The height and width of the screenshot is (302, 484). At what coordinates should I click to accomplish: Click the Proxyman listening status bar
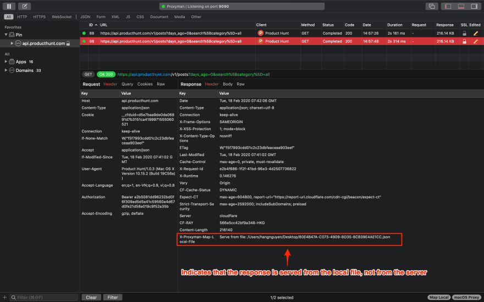click(241, 6)
